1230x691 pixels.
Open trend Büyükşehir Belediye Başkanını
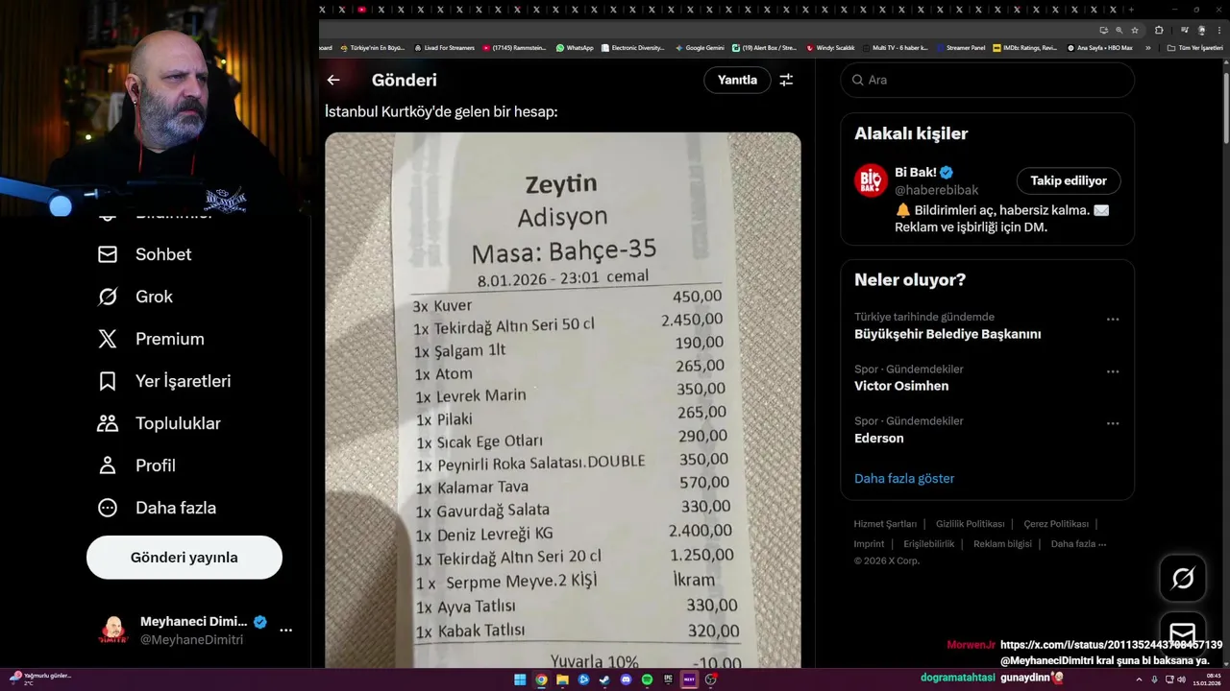pos(947,334)
